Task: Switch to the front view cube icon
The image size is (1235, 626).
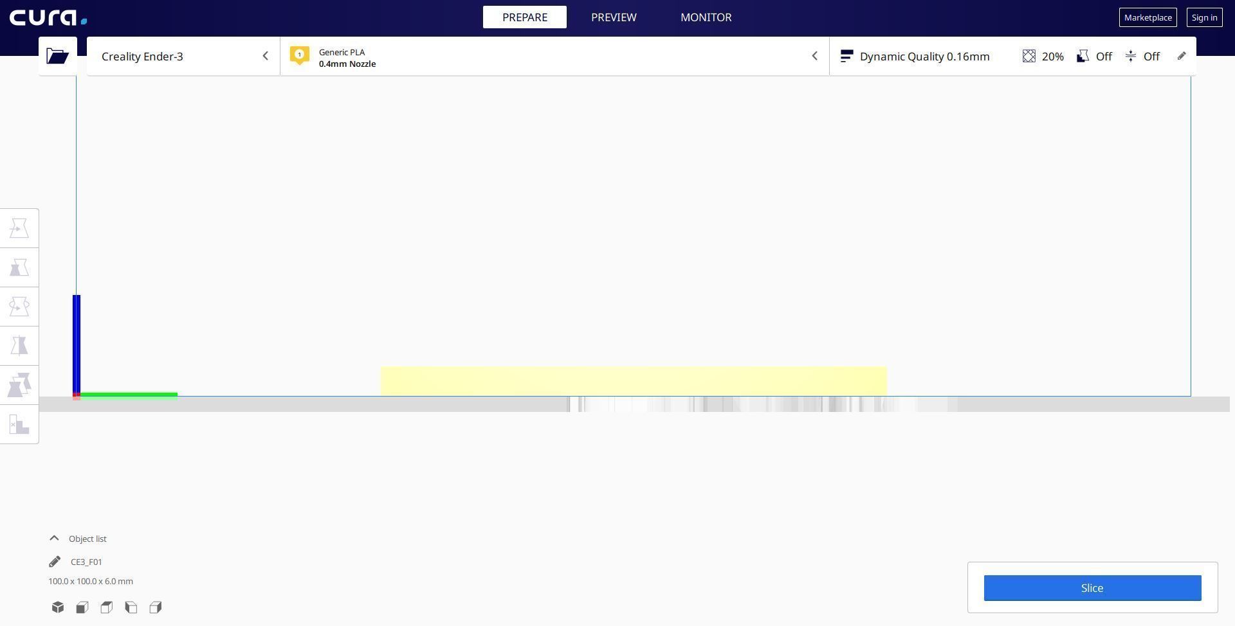Action: [x=82, y=607]
